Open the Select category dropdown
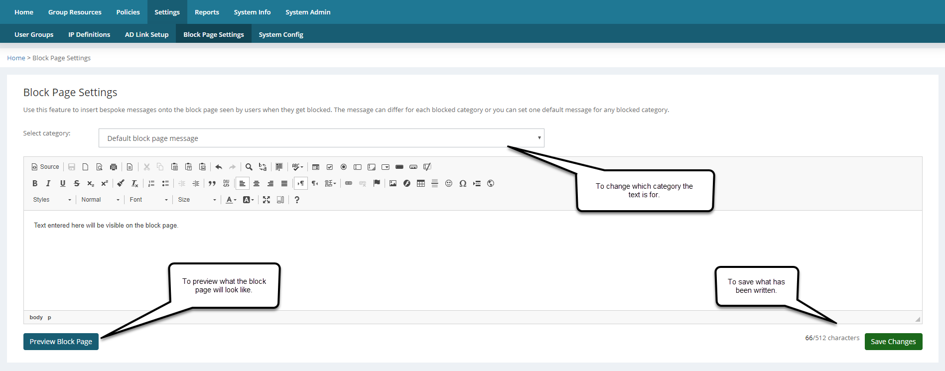The height and width of the screenshot is (371, 945). (321, 138)
